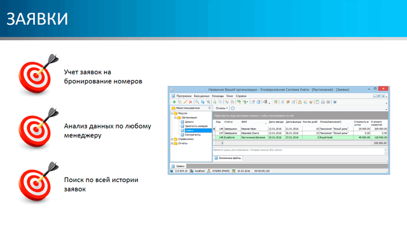Select Деньги item in the tree

click(189, 121)
